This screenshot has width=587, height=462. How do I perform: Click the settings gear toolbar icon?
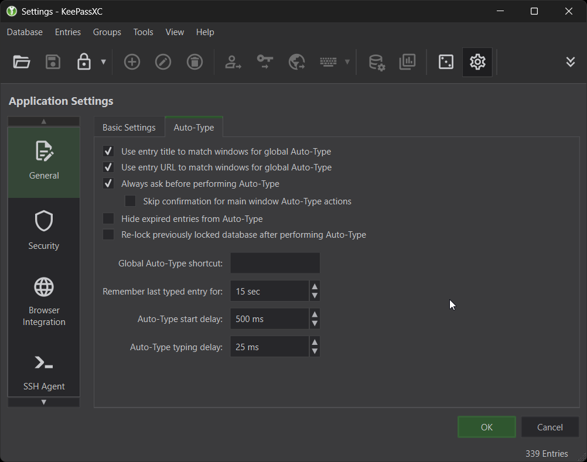tap(477, 62)
